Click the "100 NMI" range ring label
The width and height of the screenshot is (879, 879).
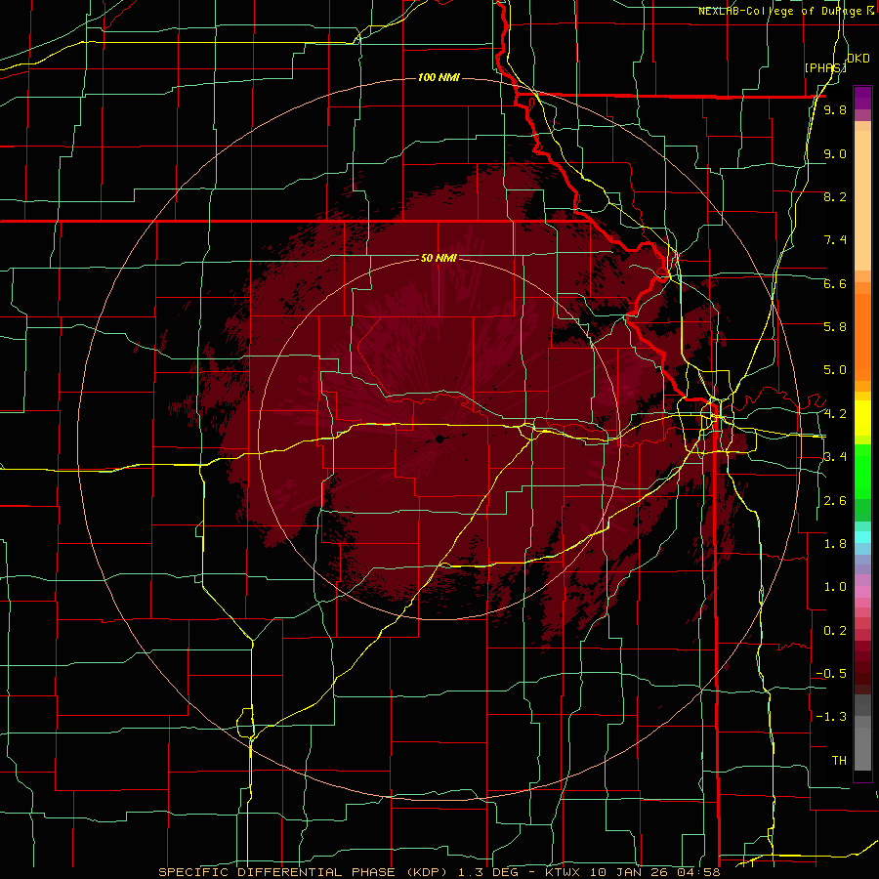coord(439,77)
